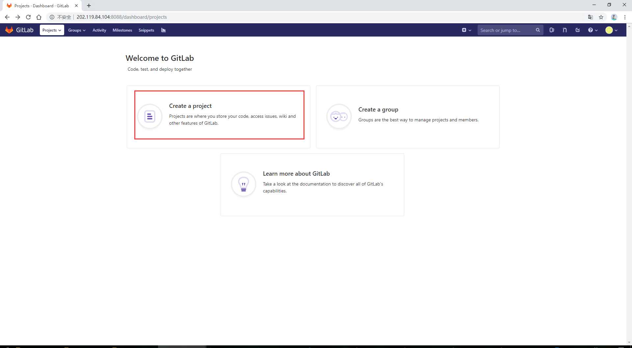Open the user avatar menu
The width and height of the screenshot is (632, 348).
click(x=611, y=30)
